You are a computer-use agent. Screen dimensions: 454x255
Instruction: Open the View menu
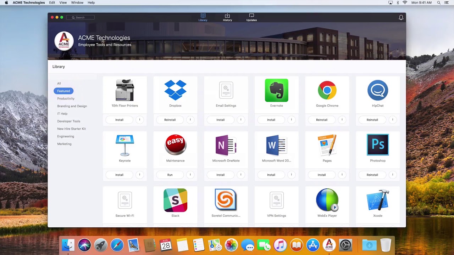pyautogui.click(x=63, y=2)
